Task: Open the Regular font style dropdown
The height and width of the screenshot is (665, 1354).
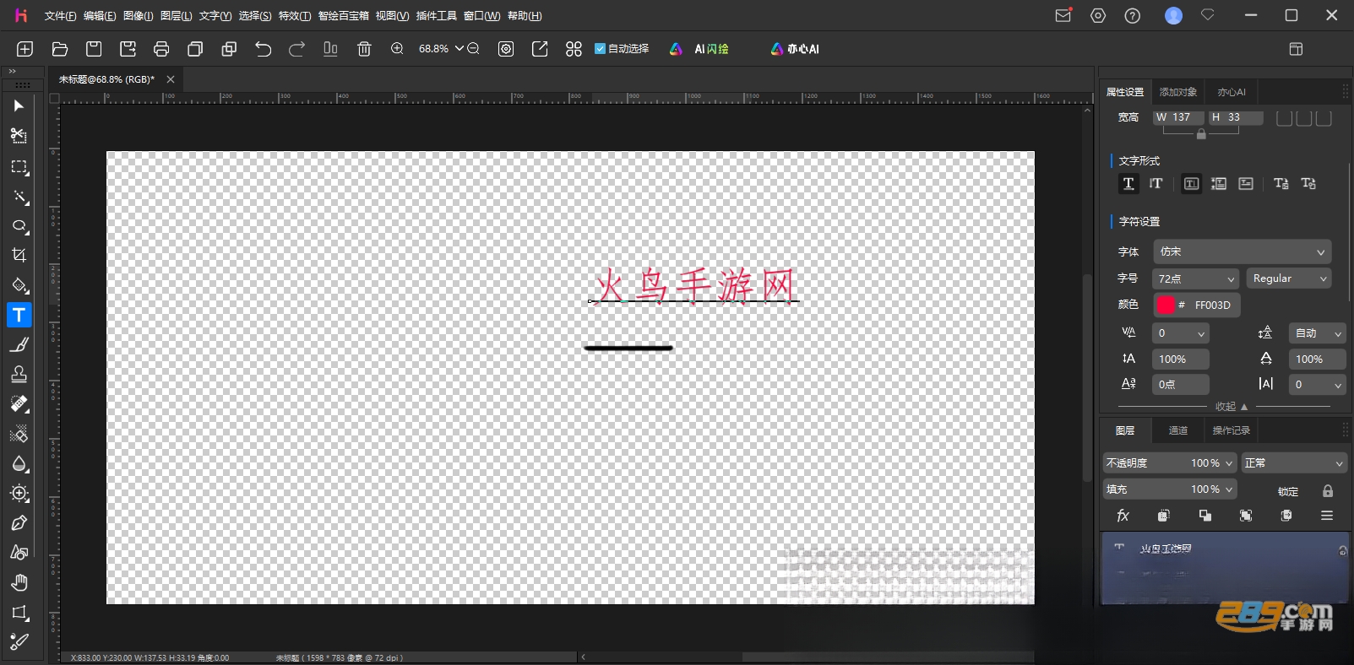Action: pyautogui.click(x=1288, y=278)
